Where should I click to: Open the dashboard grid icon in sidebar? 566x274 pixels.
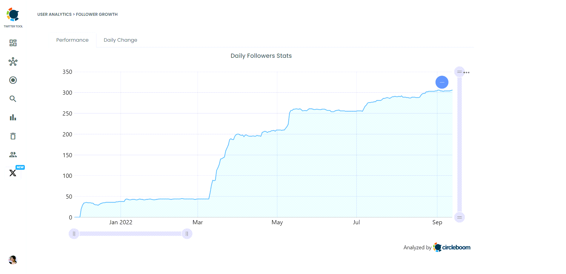(13, 43)
